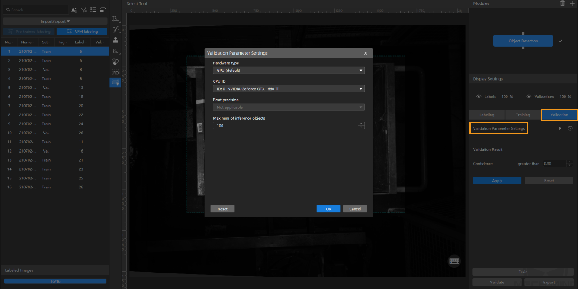Switch to the Training tab
The height and width of the screenshot is (289, 578).
tap(523, 115)
